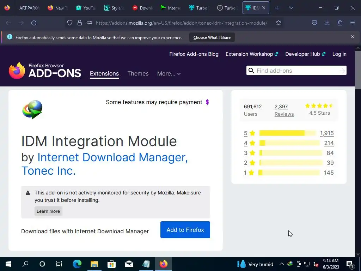
Task: Open the 39 two-star reviews count
Action: click(330, 163)
